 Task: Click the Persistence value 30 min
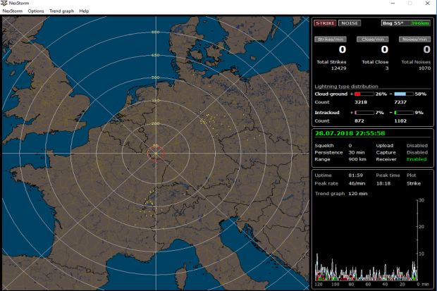click(x=357, y=152)
